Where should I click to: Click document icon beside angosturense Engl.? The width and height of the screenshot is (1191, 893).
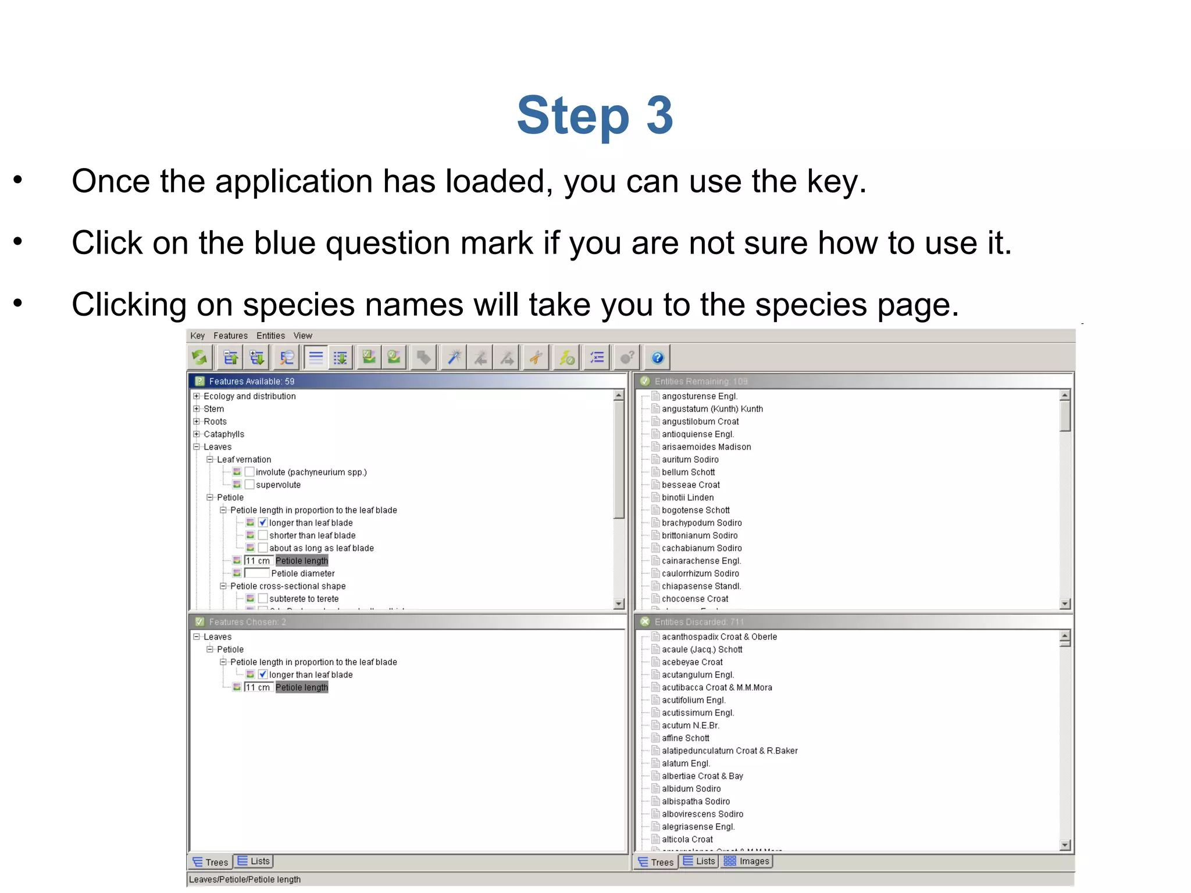pyautogui.click(x=655, y=396)
